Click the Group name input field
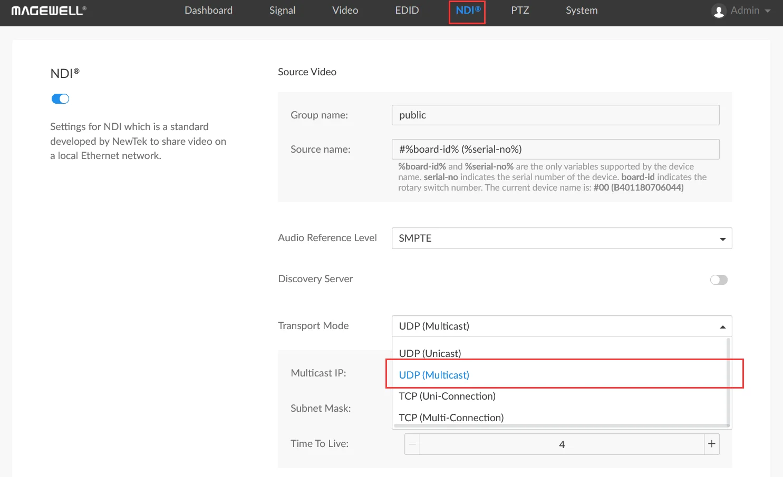The height and width of the screenshot is (477, 783). click(x=555, y=115)
